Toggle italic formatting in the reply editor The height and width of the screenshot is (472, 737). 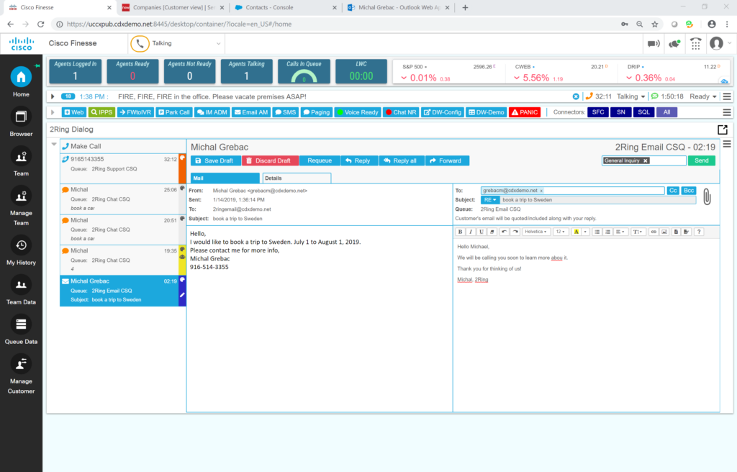tap(469, 232)
